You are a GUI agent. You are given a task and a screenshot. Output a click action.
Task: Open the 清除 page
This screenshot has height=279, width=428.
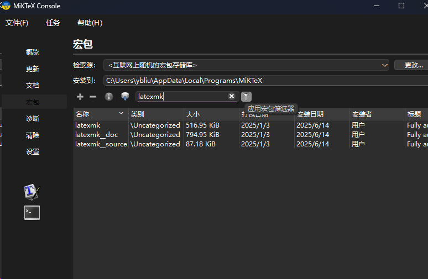[x=33, y=135]
